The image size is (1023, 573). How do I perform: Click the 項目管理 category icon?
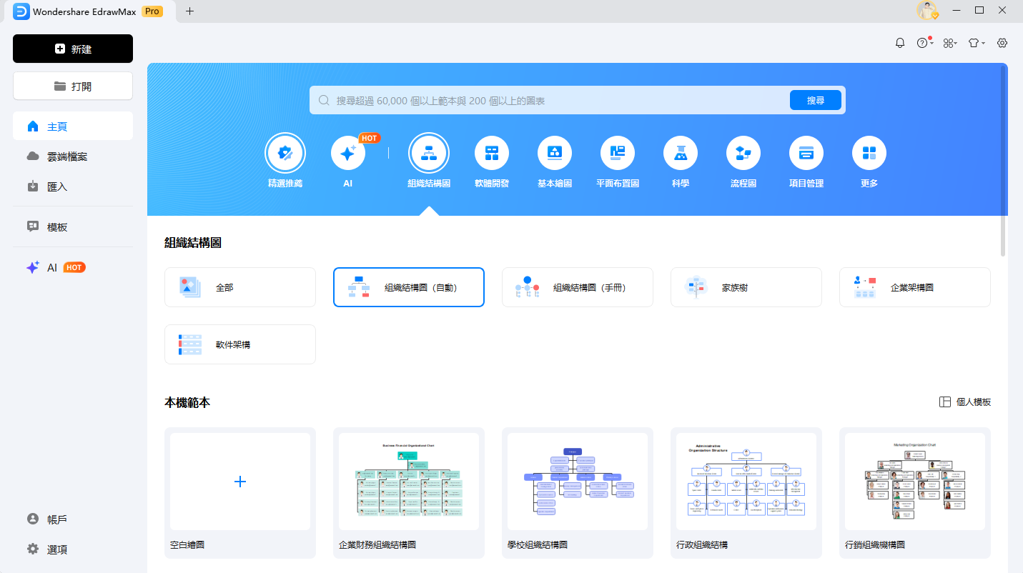806,153
